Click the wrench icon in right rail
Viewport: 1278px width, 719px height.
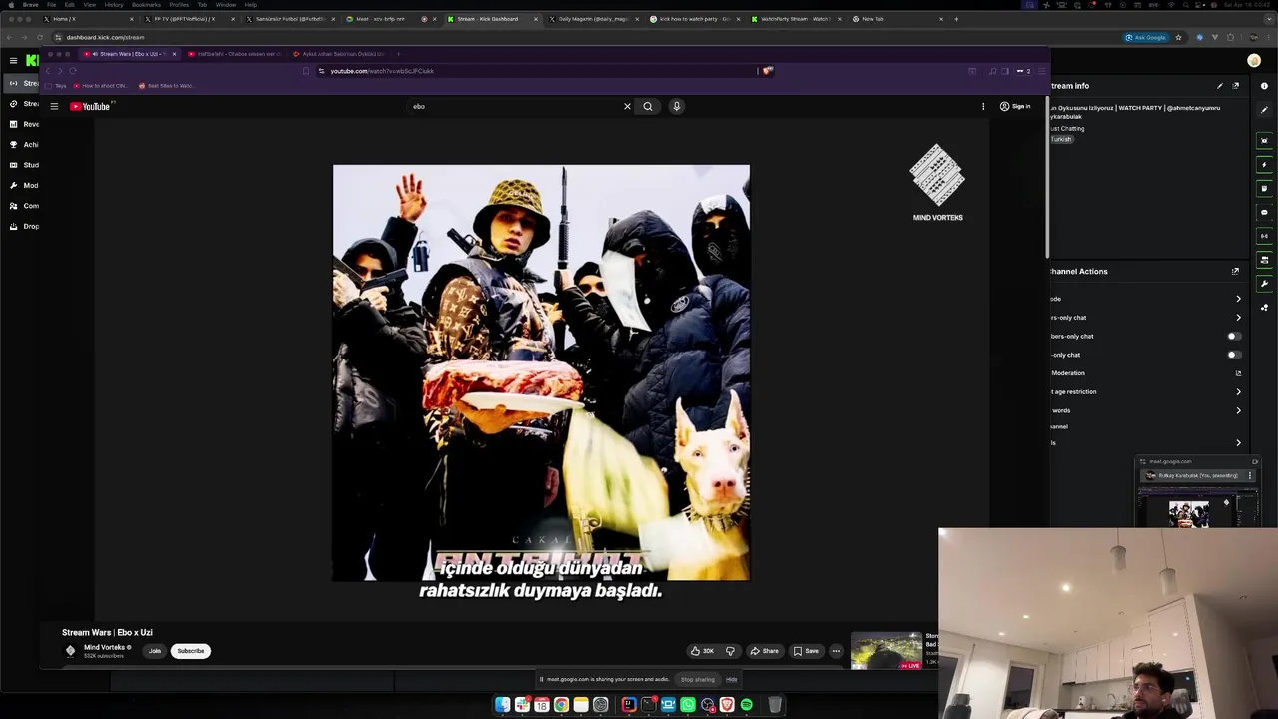coord(1264,284)
